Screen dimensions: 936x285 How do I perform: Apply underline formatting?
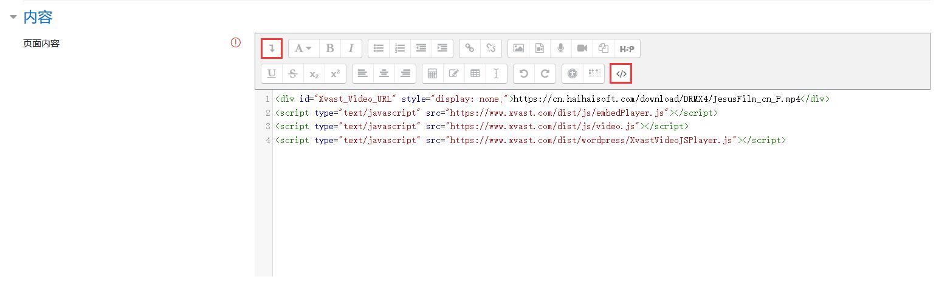click(x=272, y=74)
